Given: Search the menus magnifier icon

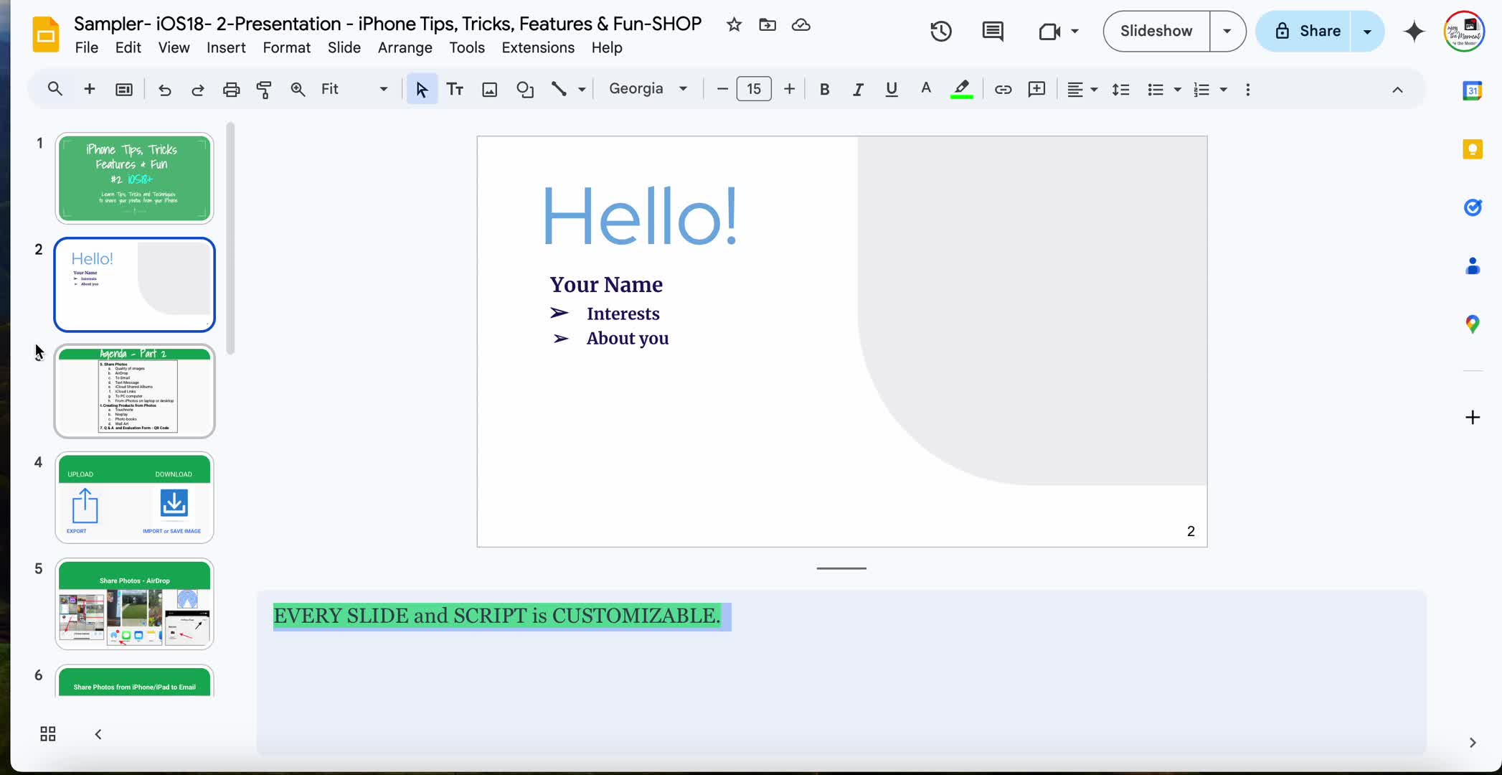Looking at the screenshot, I should click(x=55, y=89).
